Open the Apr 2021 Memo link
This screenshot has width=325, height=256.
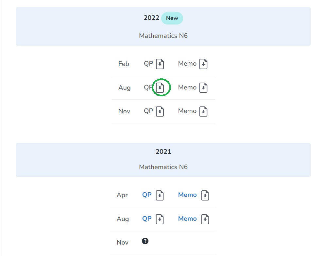pyautogui.click(x=187, y=195)
